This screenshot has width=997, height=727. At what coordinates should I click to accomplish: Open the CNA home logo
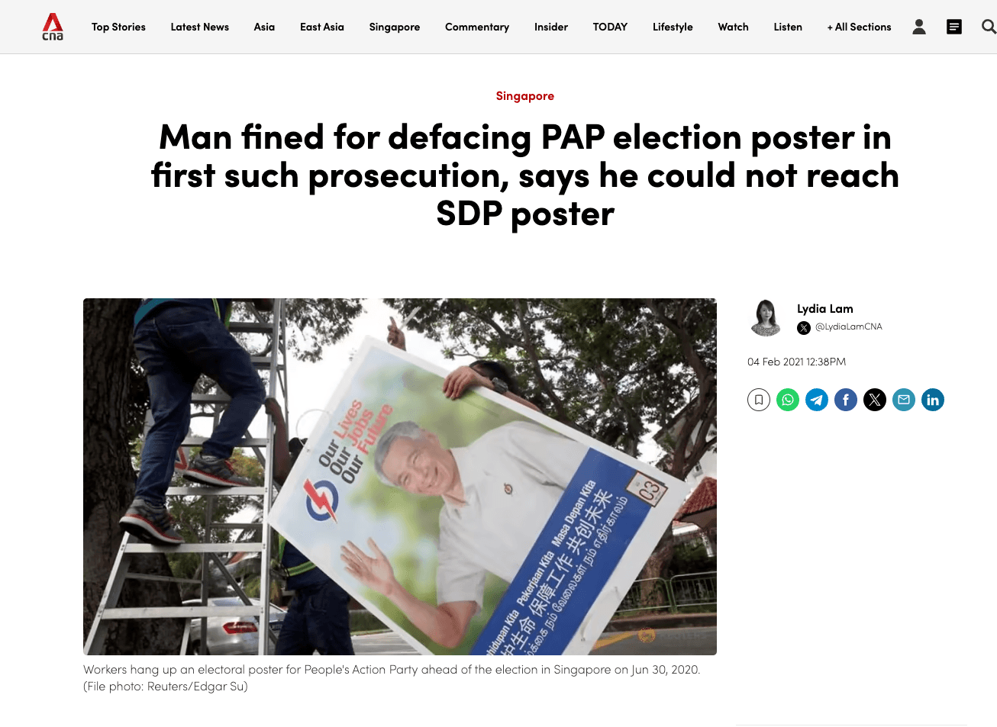53,27
